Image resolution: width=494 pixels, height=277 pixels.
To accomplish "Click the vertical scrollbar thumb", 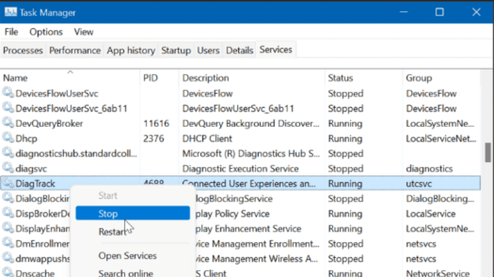I will (x=488, y=152).
